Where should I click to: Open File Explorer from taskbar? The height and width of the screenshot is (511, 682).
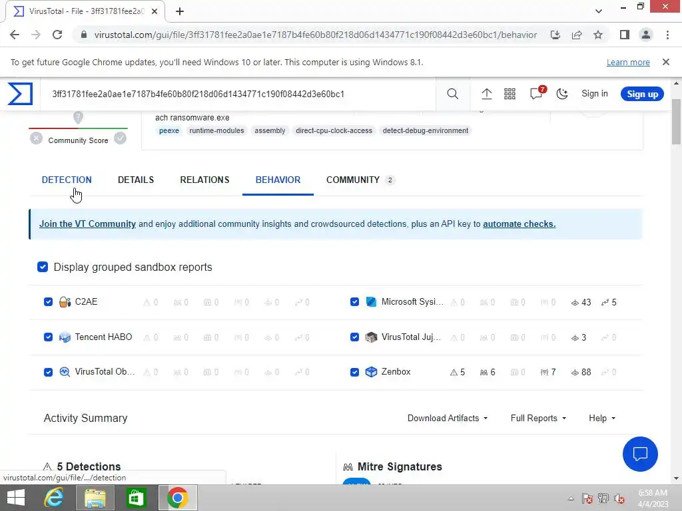pyautogui.click(x=95, y=498)
